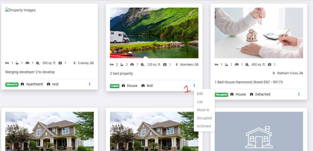Click the sofa icon on Waltham Cross card
Image resolution: width=313 pixels, height=151 pixels.
pos(237,64)
